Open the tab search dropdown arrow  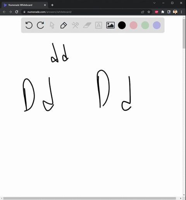click(154, 3)
